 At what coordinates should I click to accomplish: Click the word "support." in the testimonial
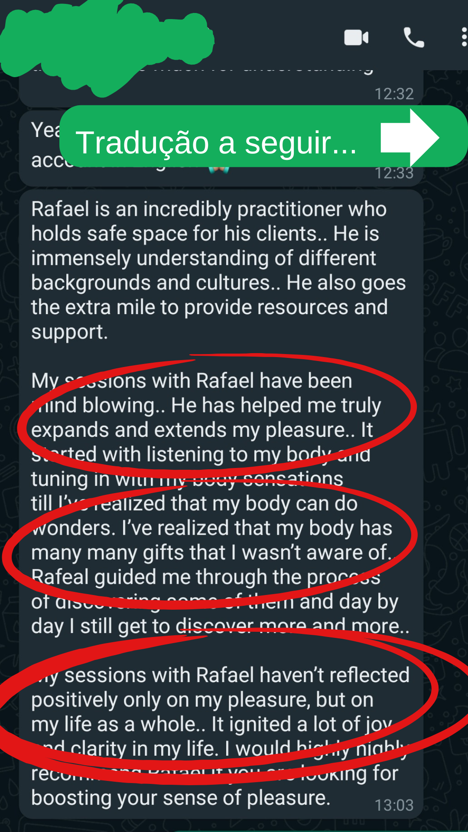[69, 332]
